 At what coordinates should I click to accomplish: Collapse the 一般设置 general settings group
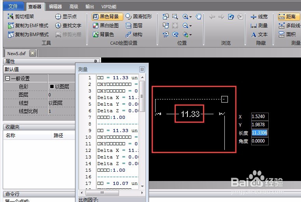click(x=7, y=78)
